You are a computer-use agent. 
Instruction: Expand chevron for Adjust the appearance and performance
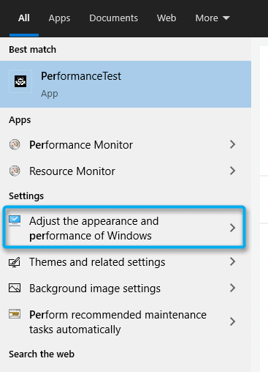coord(233,228)
